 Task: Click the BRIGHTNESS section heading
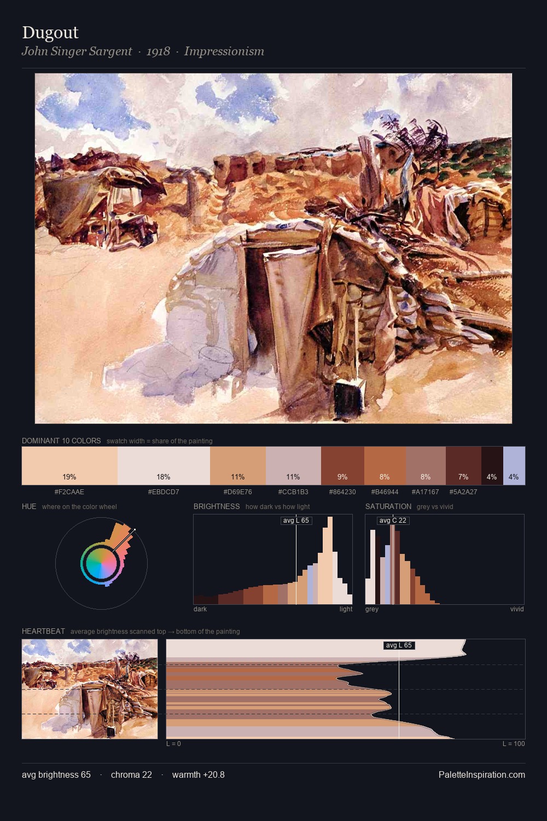click(217, 506)
